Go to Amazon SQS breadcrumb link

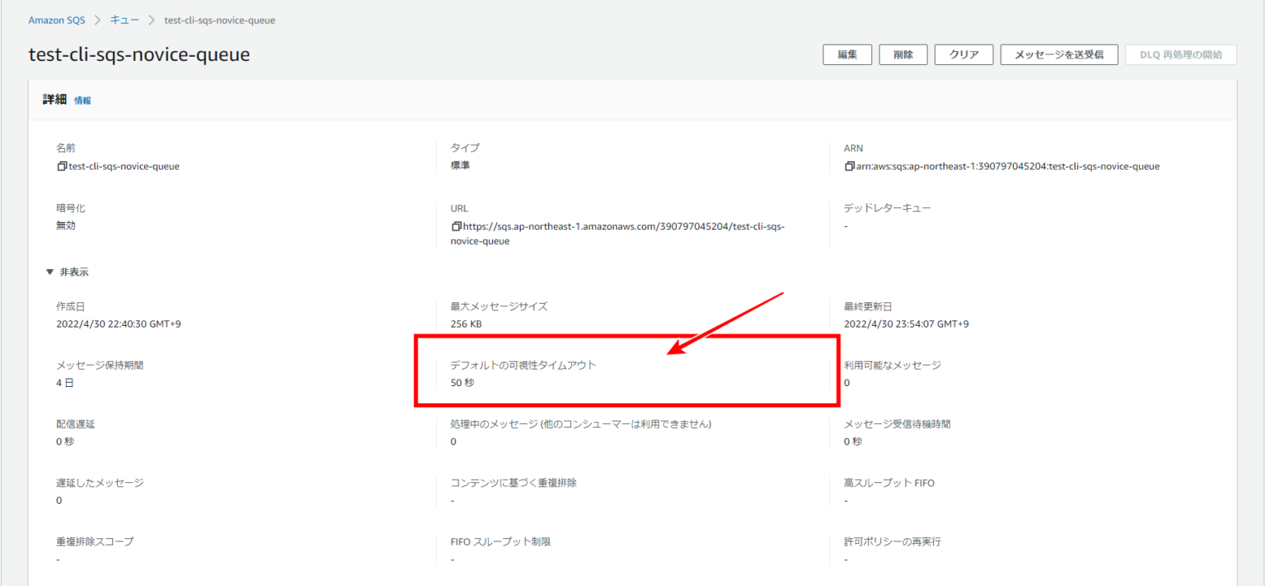point(57,20)
